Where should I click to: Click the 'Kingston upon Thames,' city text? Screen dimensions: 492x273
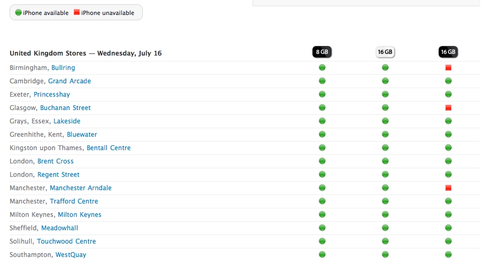[47, 148]
